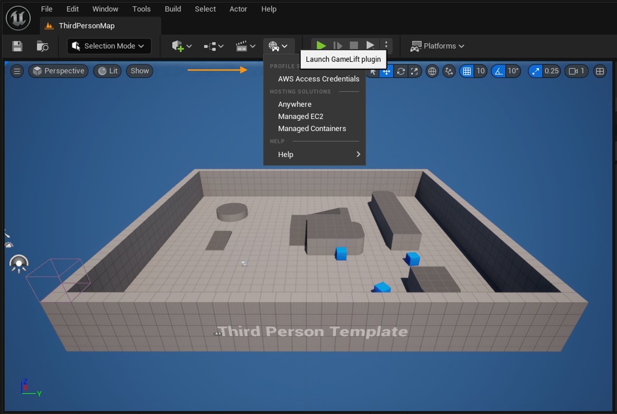The image size is (617, 414).
Task: Open the Selection Mode dropdown
Action: tap(109, 46)
